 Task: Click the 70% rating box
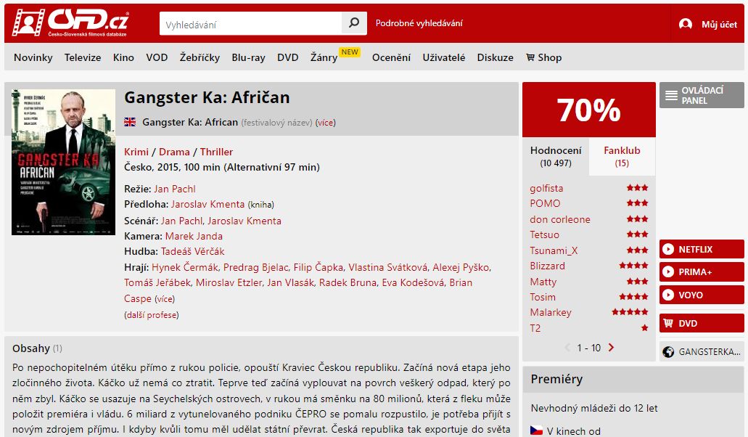589,110
